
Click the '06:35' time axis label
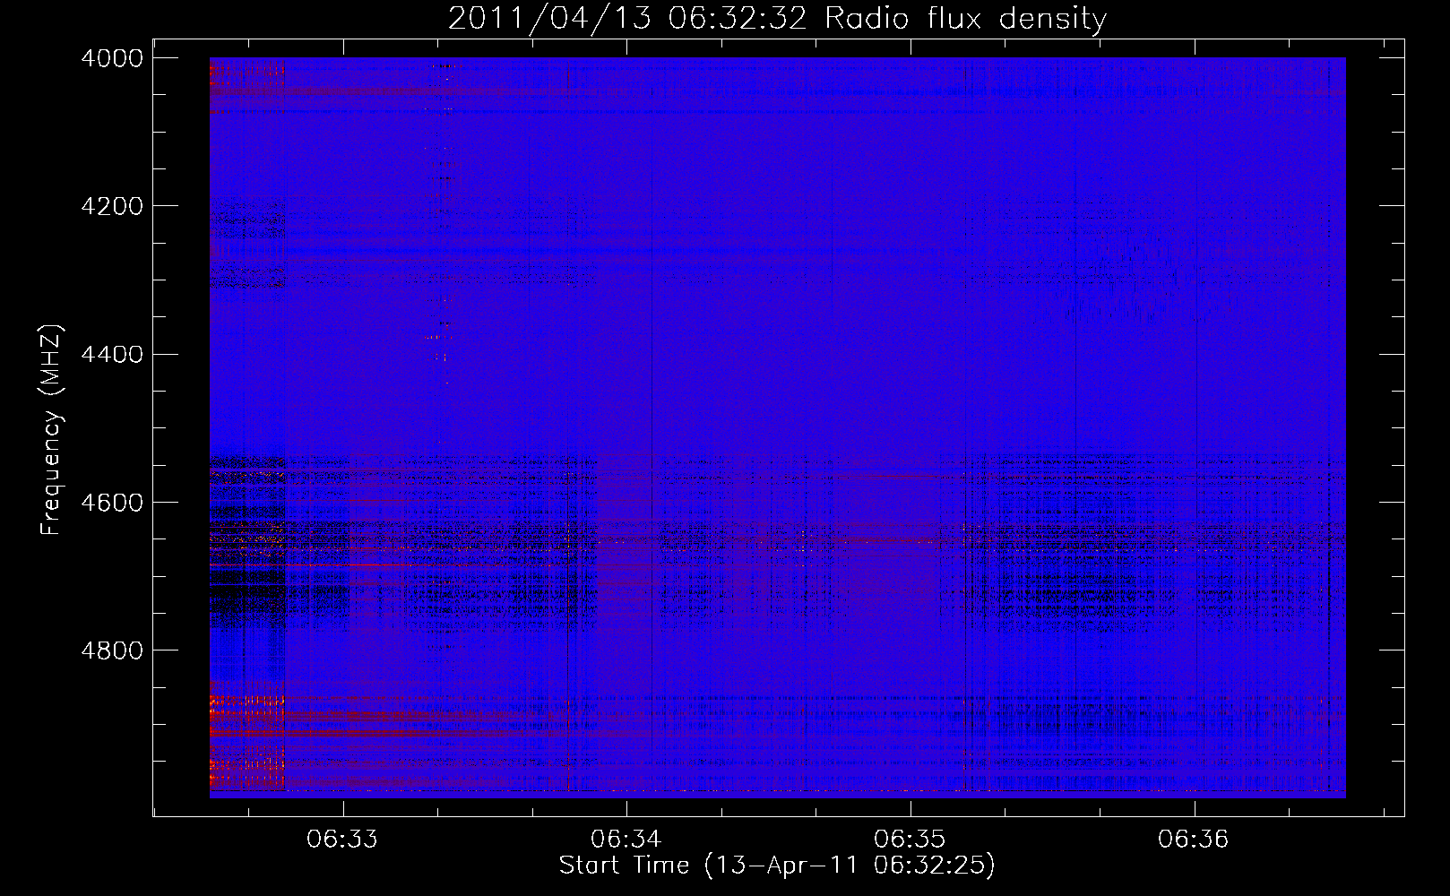(910, 840)
